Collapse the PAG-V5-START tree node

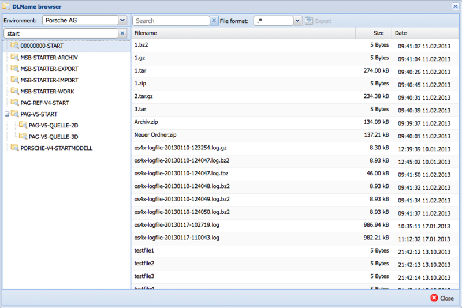point(6,114)
